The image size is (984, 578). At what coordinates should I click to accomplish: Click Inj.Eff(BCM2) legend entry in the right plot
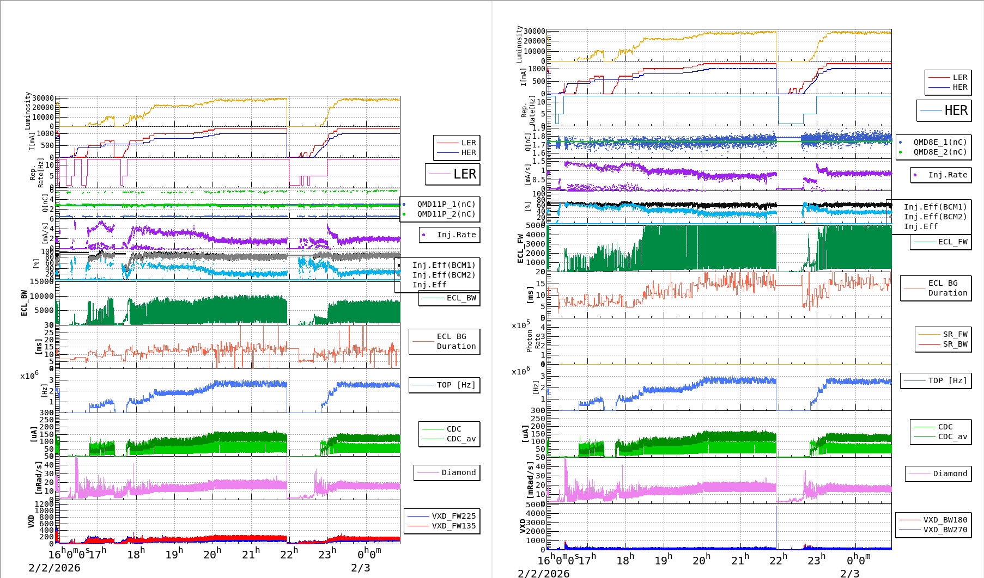tap(936, 217)
